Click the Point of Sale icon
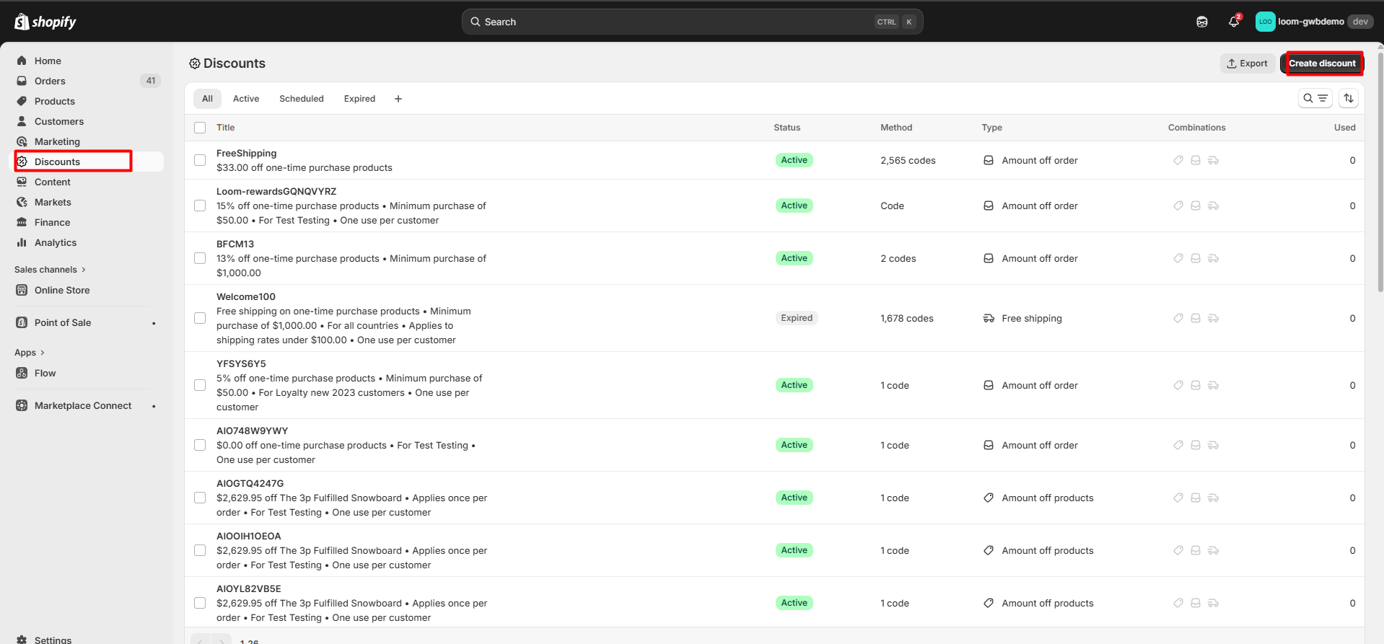 pyautogui.click(x=22, y=323)
